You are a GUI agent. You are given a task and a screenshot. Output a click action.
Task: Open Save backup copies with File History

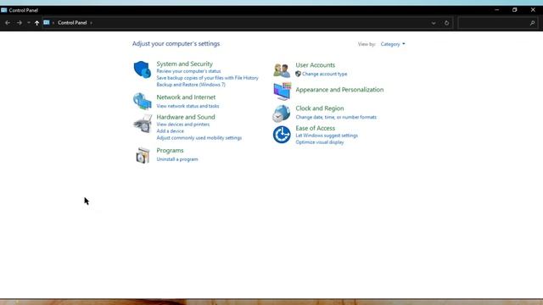pyautogui.click(x=207, y=78)
